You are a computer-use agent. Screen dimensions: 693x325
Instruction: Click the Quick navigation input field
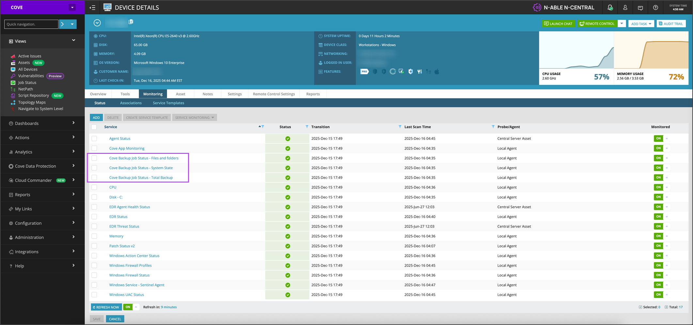(x=31, y=24)
